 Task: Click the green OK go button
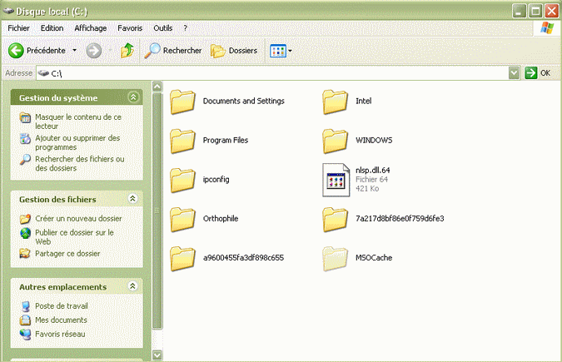tap(538, 73)
